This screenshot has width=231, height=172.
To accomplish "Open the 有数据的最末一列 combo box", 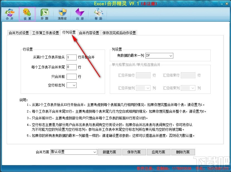I will (x=159, y=56).
